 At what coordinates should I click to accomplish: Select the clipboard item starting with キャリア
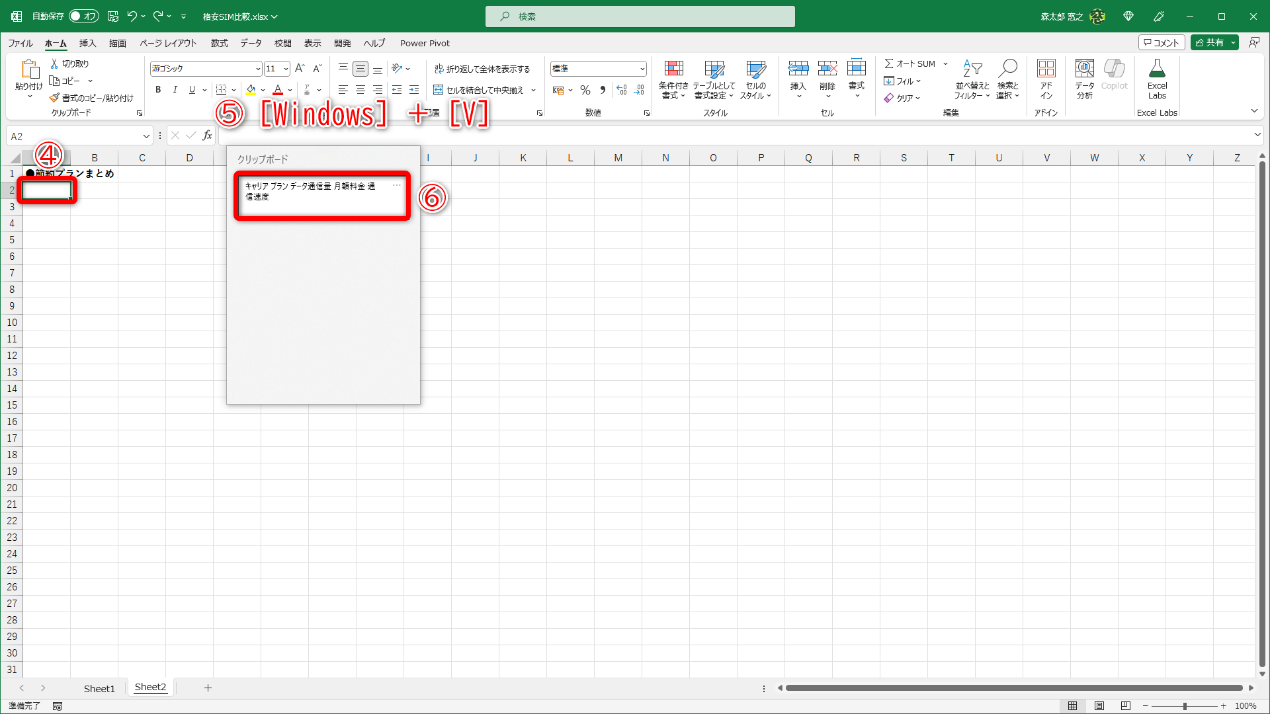click(x=322, y=196)
